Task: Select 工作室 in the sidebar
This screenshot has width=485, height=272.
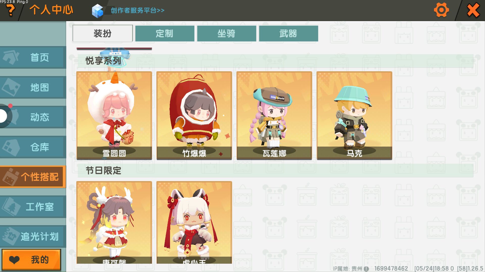Action: [33, 207]
